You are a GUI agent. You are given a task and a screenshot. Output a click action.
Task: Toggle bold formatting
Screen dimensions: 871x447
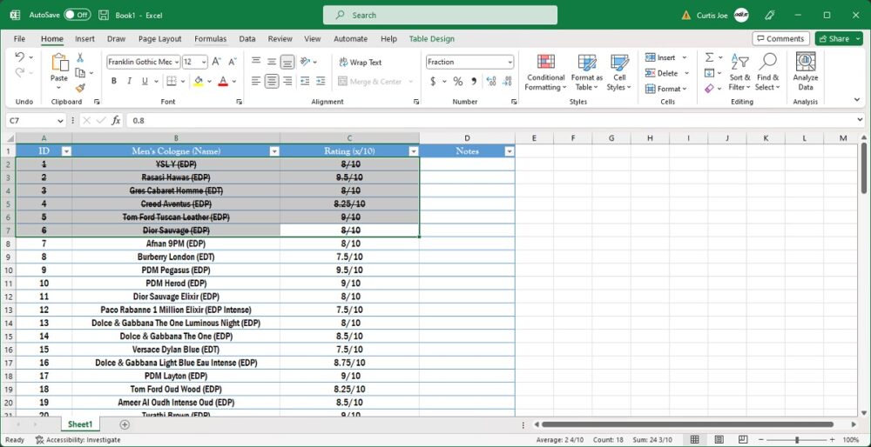114,81
